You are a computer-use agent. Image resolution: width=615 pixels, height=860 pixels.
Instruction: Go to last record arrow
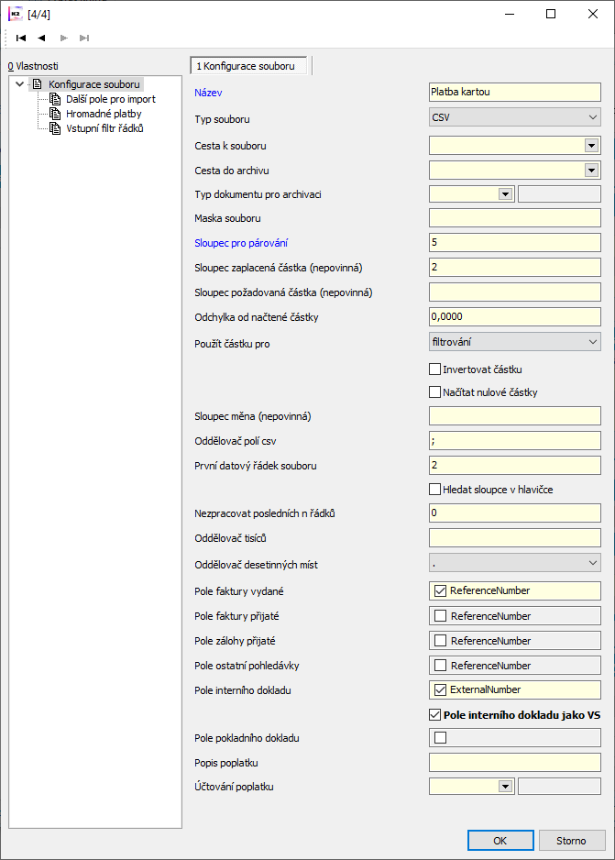[x=84, y=38]
